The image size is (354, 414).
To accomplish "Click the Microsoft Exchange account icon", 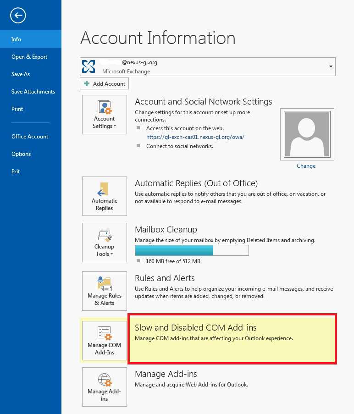I will pyautogui.click(x=88, y=66).
